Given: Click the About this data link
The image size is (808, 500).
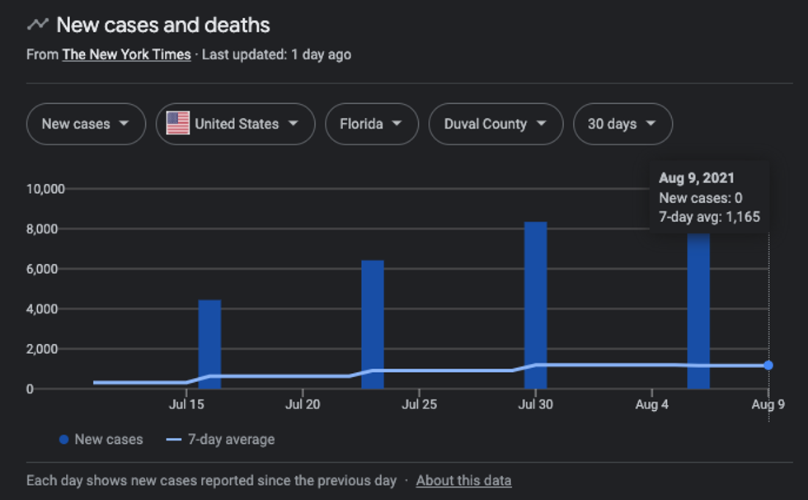Looking at the screenshot, I should tap(463, 480).
